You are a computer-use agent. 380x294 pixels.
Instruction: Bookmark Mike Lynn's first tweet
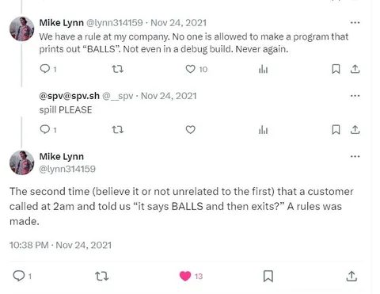(336, 69)
